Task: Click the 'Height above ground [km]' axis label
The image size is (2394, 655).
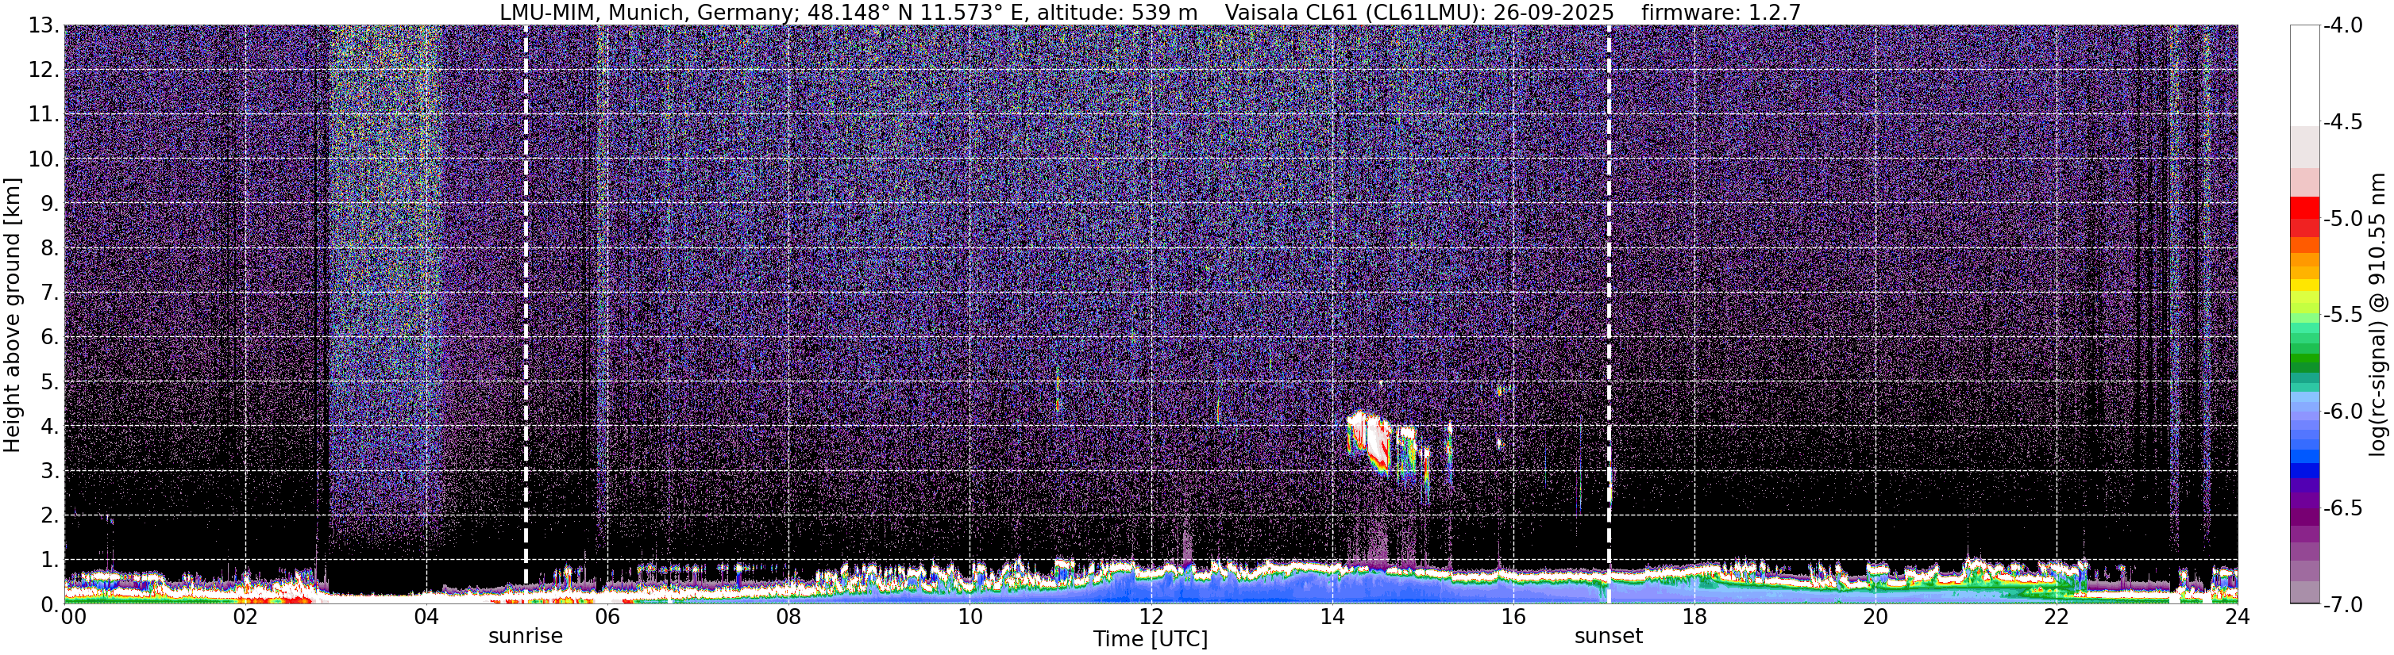Action: (x=12, y=316)
